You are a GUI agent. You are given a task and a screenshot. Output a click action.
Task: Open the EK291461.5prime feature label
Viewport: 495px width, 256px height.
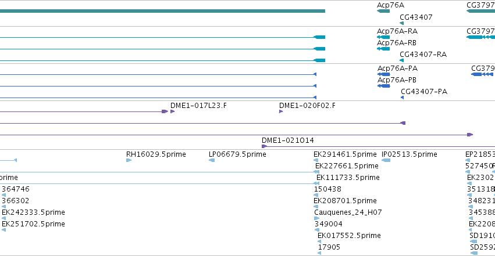point(345,154)
